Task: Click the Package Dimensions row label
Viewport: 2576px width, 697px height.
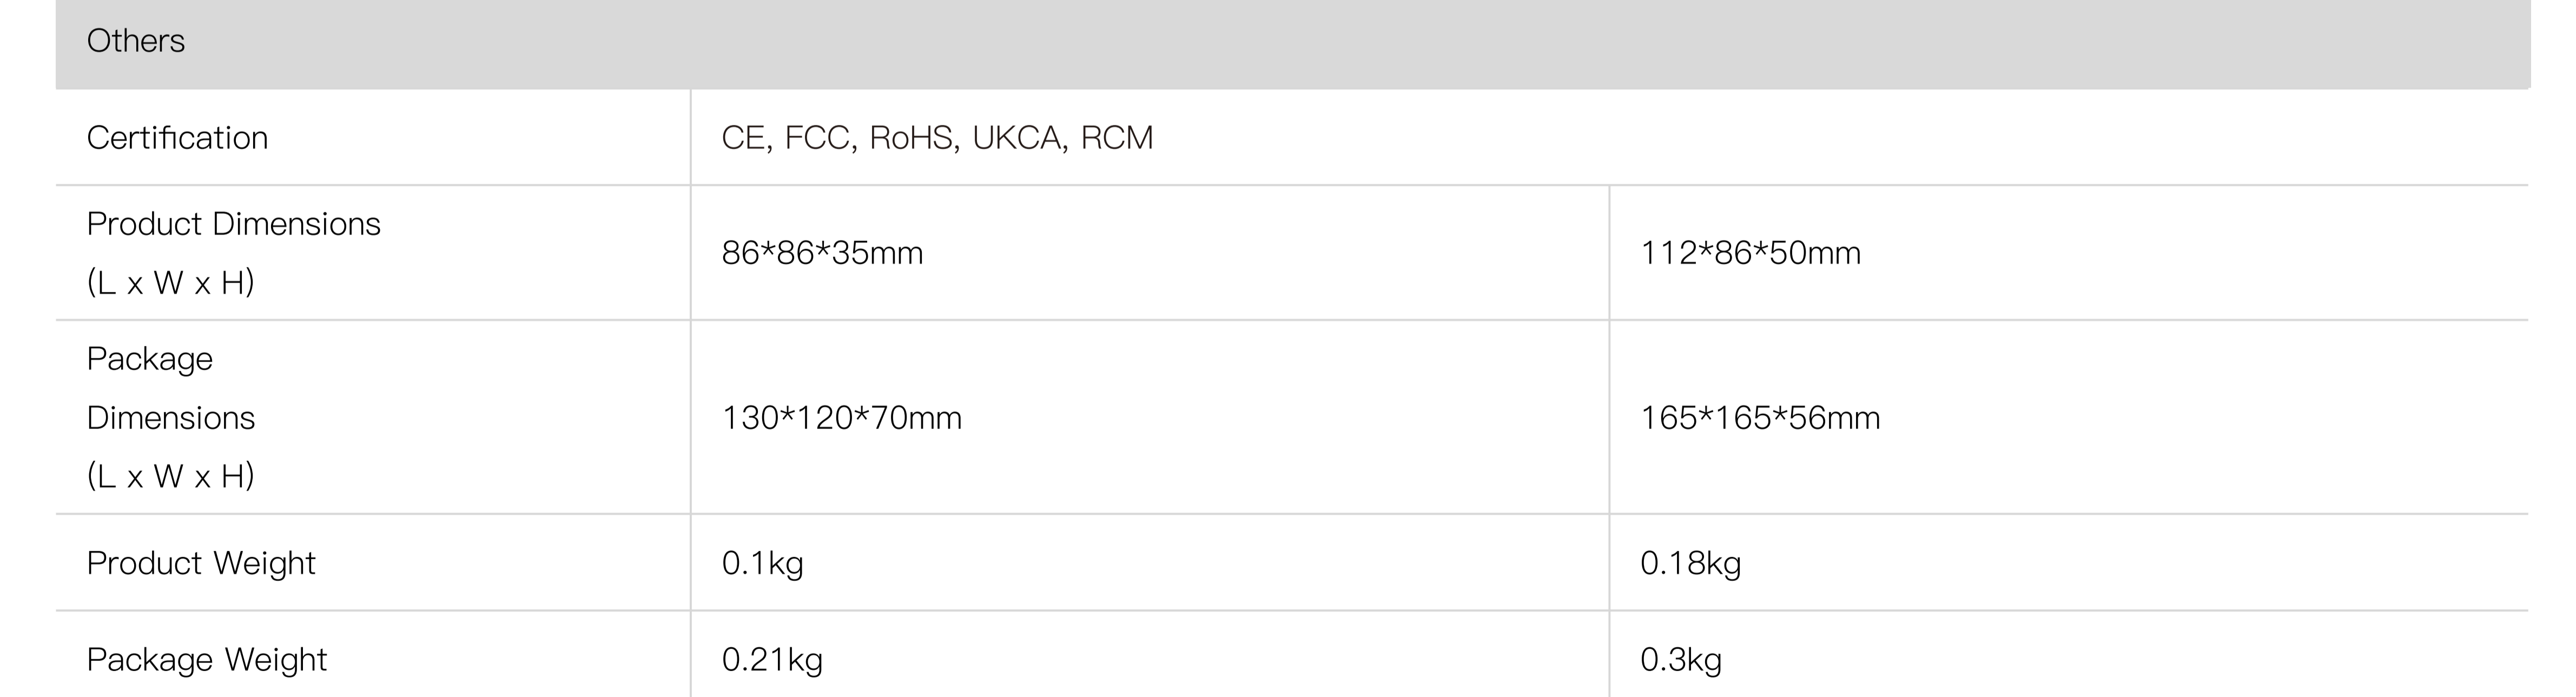Action: [x=150, y=359]
